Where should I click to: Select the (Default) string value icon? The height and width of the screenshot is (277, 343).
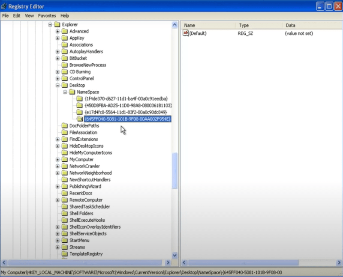(186, 33)
